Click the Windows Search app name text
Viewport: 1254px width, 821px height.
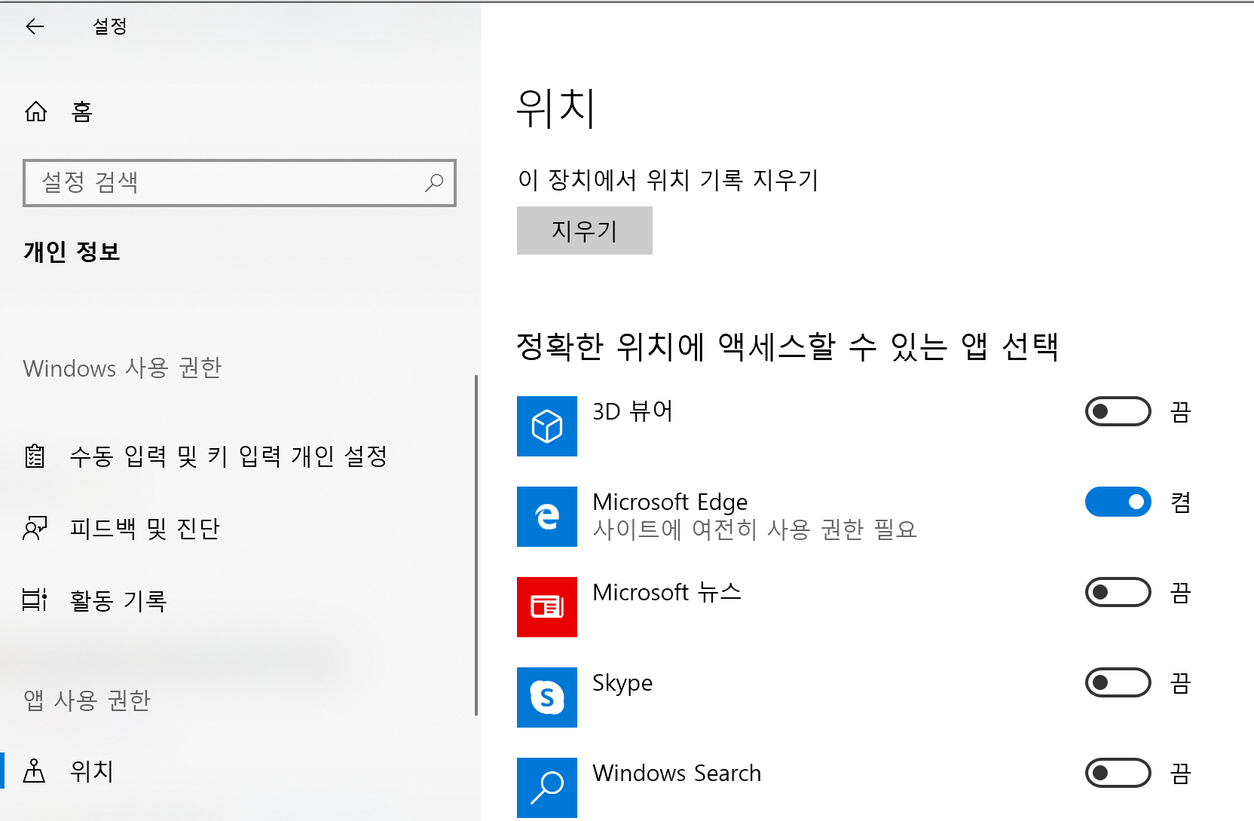click(x=677, y=773)
